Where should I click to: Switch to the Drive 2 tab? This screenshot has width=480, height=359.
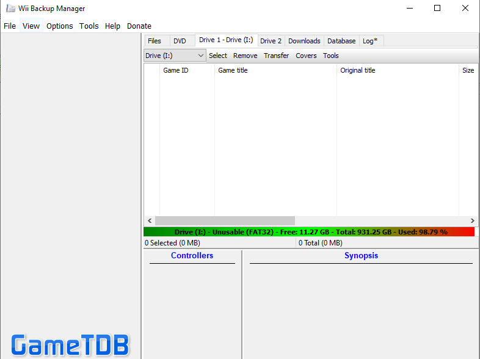pos(271,41)
